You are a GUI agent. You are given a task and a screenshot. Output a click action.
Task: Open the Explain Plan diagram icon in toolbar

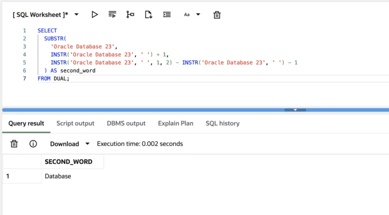(x=130, y=15)
